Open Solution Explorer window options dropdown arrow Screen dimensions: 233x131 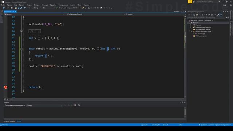(x=224, y=12)
